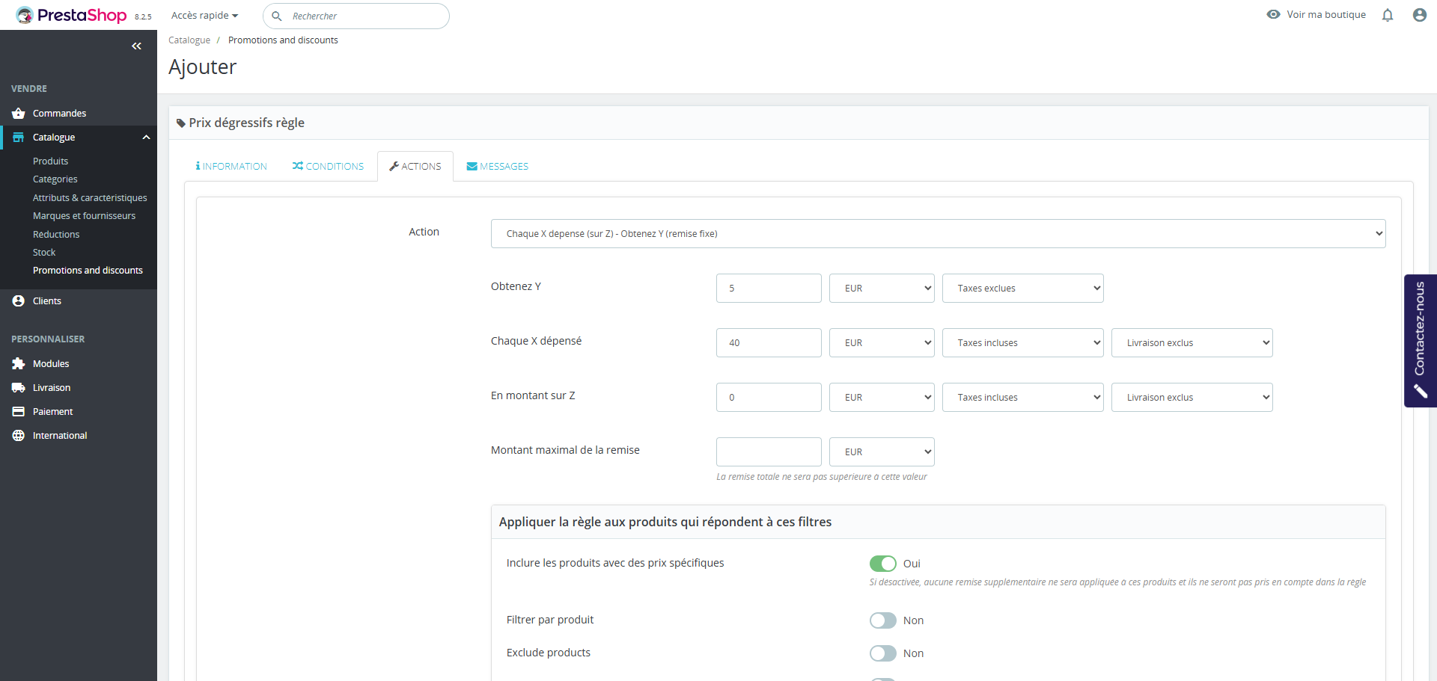Open user account profile icon
Screen dimensions: 1437x681
tap(1419, 15)
